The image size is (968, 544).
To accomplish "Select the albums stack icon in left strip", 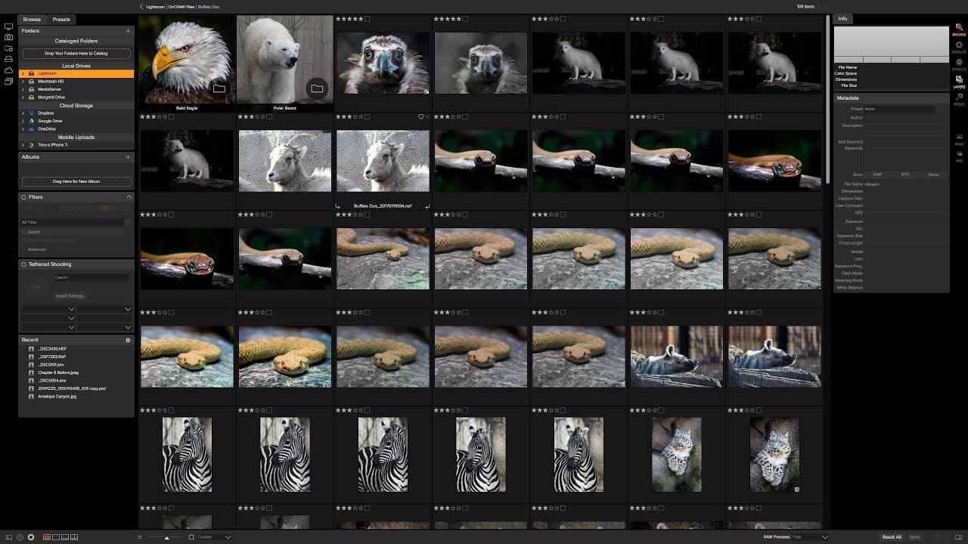I will [8, 81].
